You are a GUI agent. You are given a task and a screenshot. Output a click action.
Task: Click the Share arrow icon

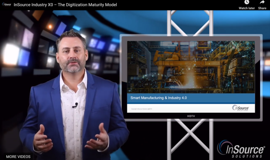262,2
